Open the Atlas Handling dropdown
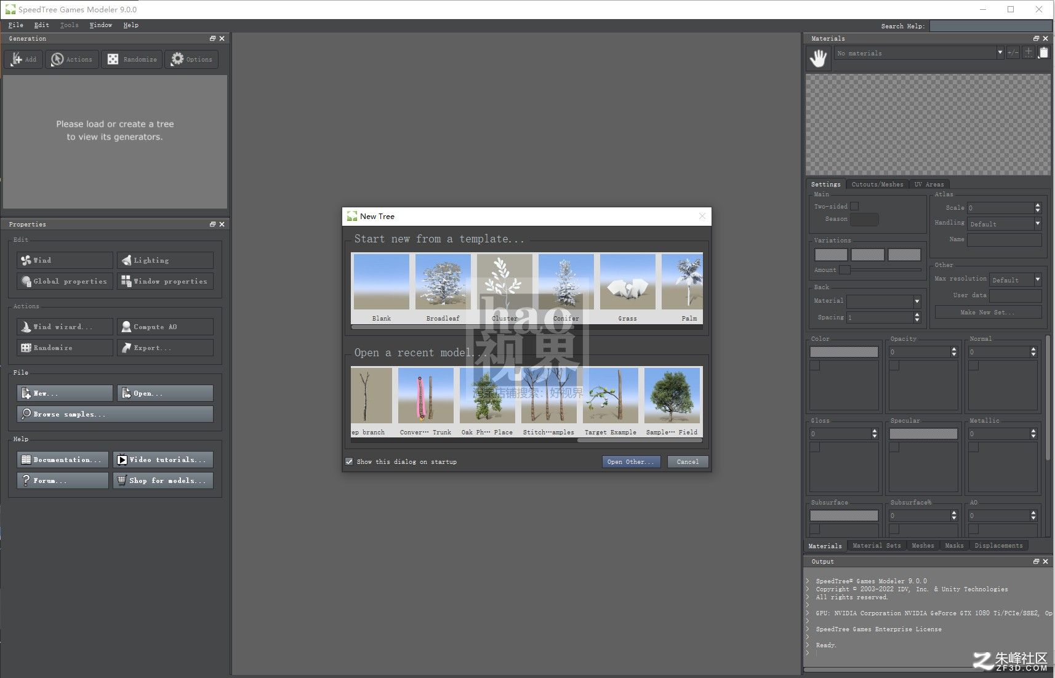 tap(1005, 224)
